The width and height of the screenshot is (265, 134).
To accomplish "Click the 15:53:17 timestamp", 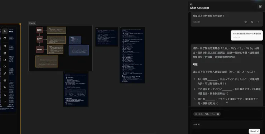I will pyautogui.click(x=196, y=22).
